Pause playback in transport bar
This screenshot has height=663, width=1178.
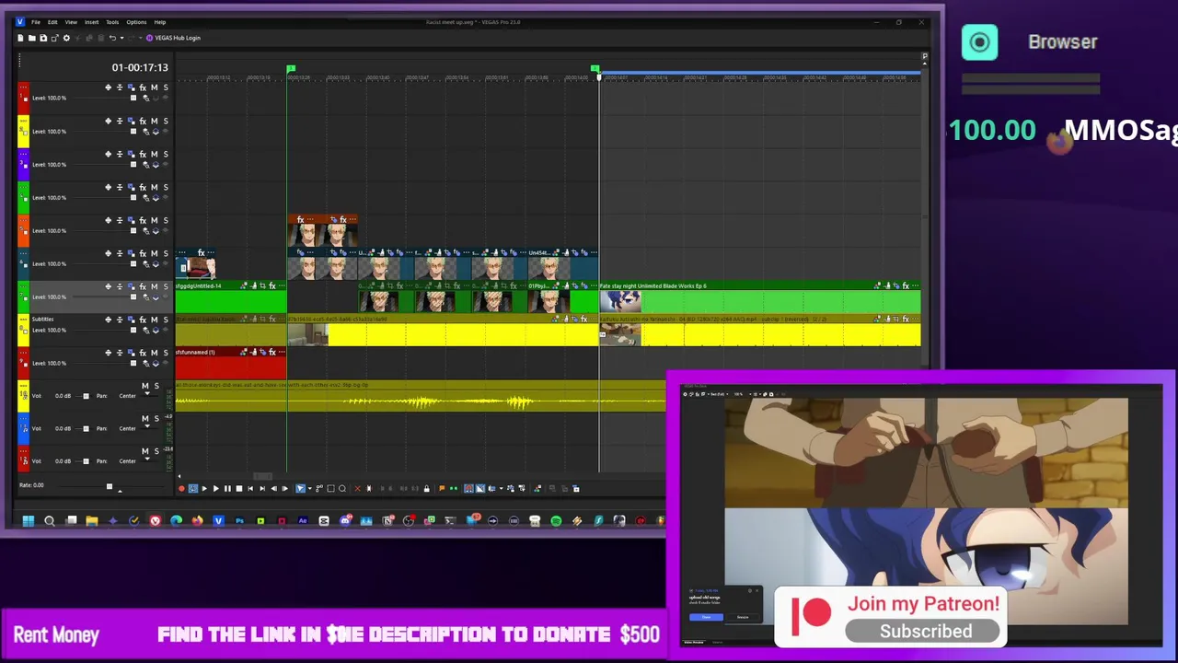tap(227, 488)
